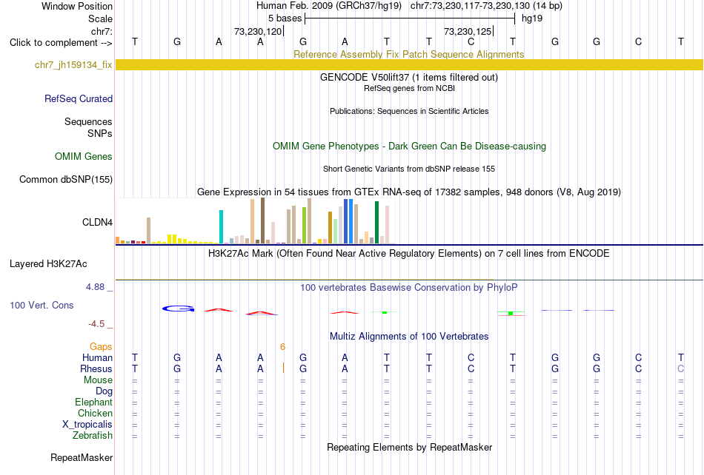Select the Elephant species row label
The image size is (704, 475).
(93, 402)
